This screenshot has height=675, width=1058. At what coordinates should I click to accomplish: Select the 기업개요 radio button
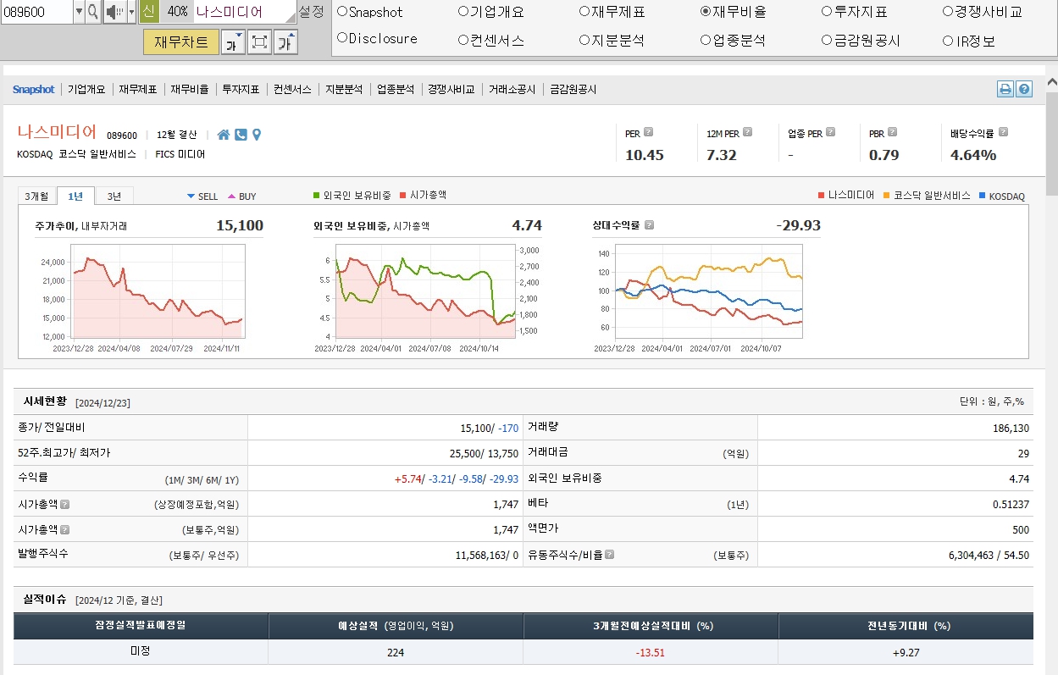[x=463, y=12]
